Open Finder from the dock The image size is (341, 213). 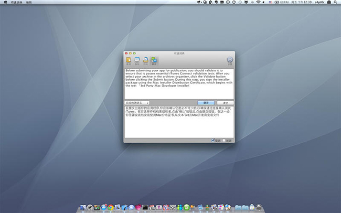[x=83, y=208]
